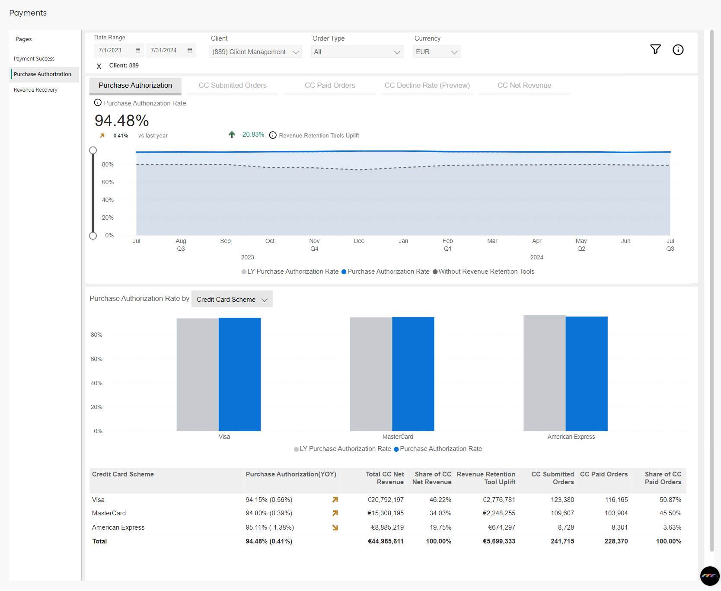The image size is (721, 591).
Task: Click the Visa row name cell
Action: click(x=98, y=500)
